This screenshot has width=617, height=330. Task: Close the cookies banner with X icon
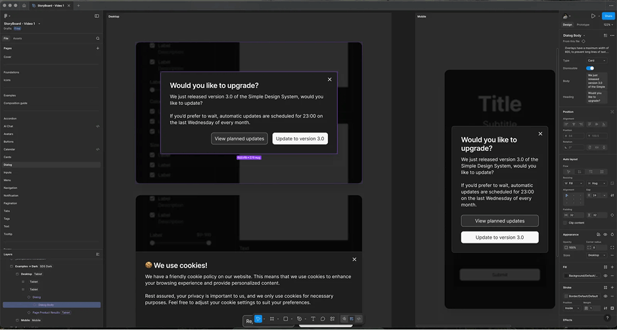pyautogui.click(x=354, y=259)
